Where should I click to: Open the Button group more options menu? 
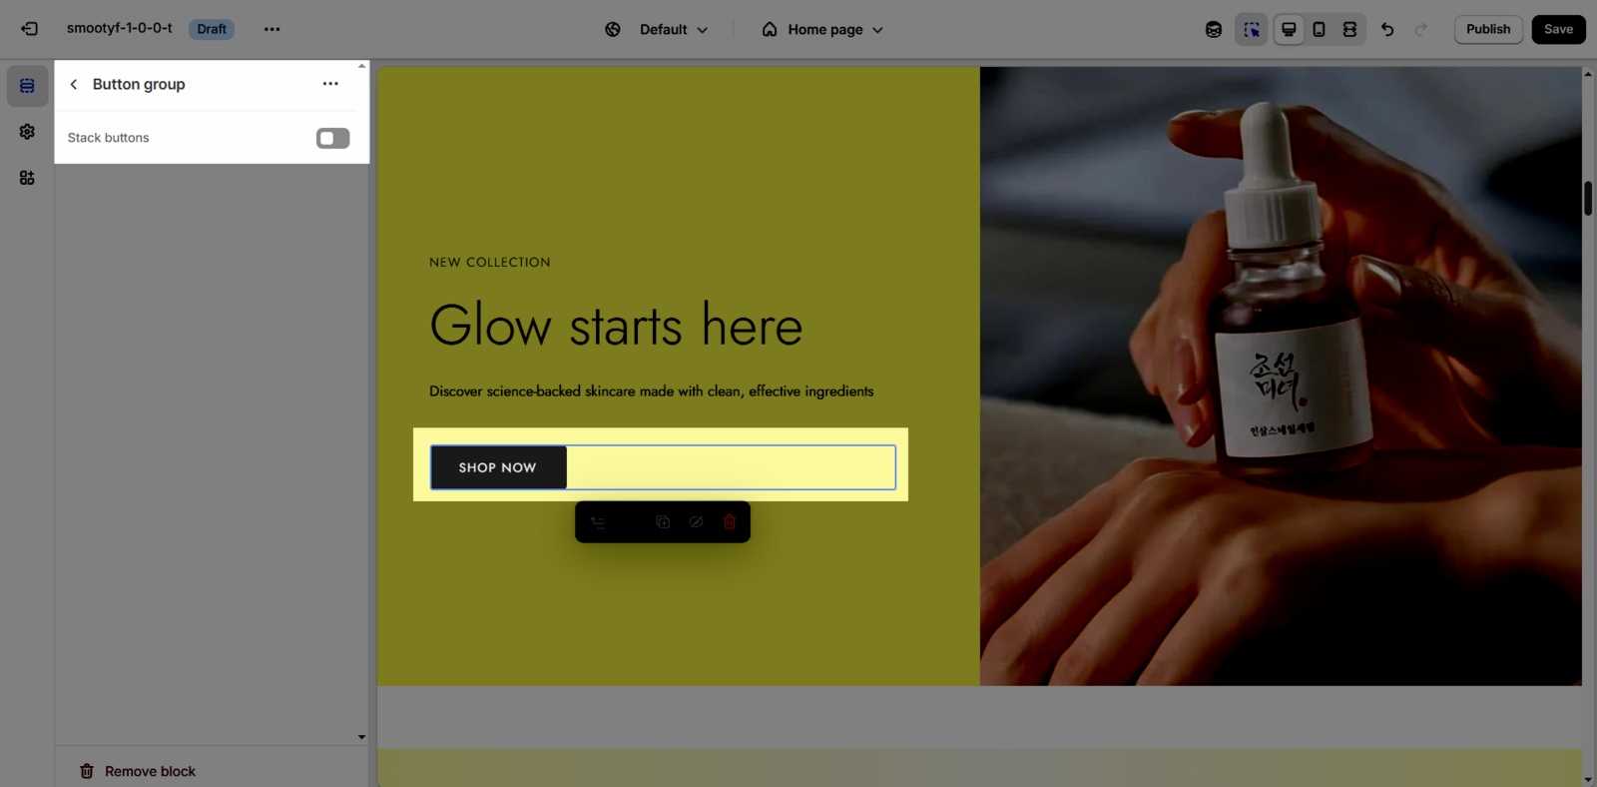pos(330,84)
